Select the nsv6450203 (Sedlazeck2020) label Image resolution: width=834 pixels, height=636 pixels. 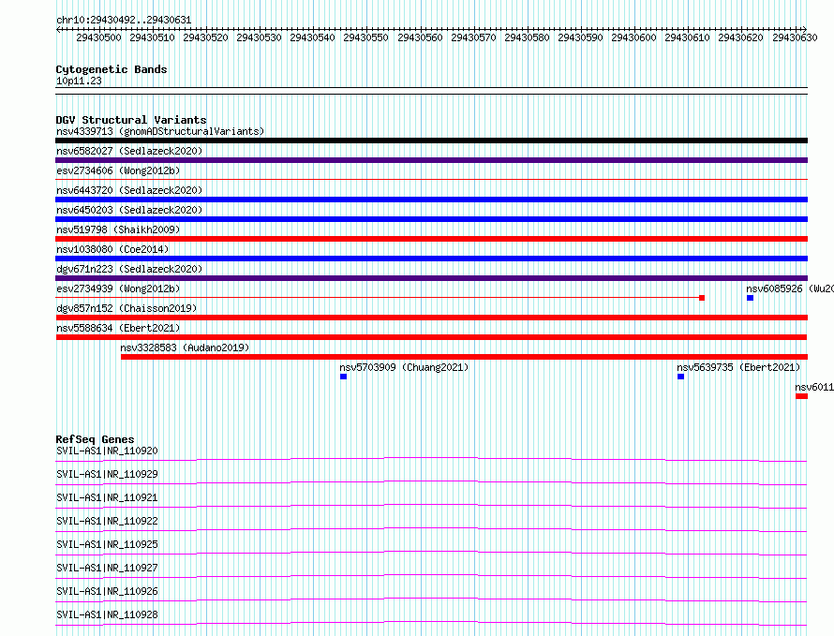(x=129, y=210)
